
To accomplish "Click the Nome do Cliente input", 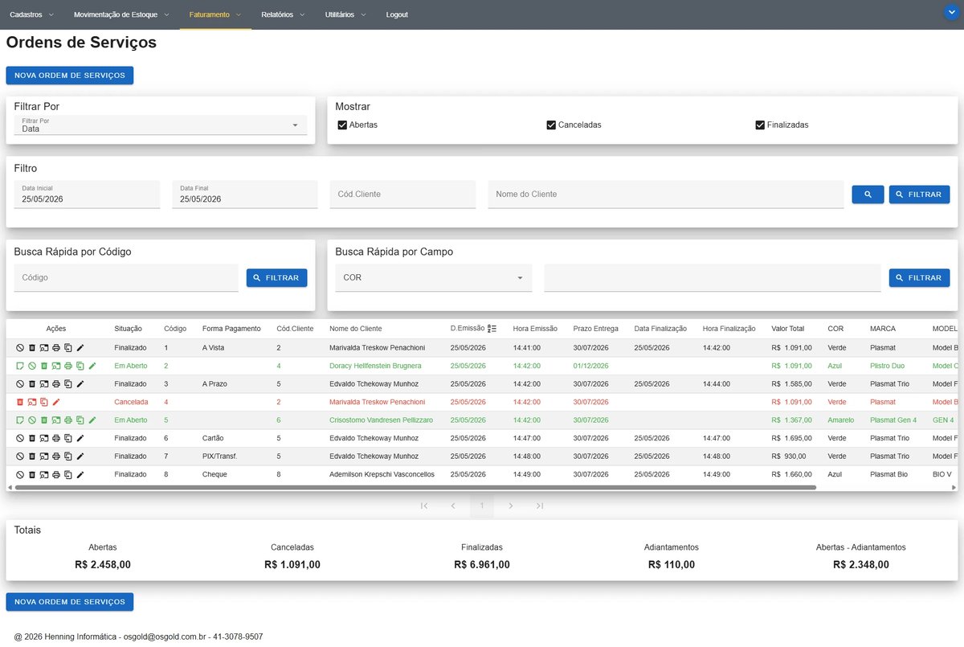I will click(x=666, y=195).
